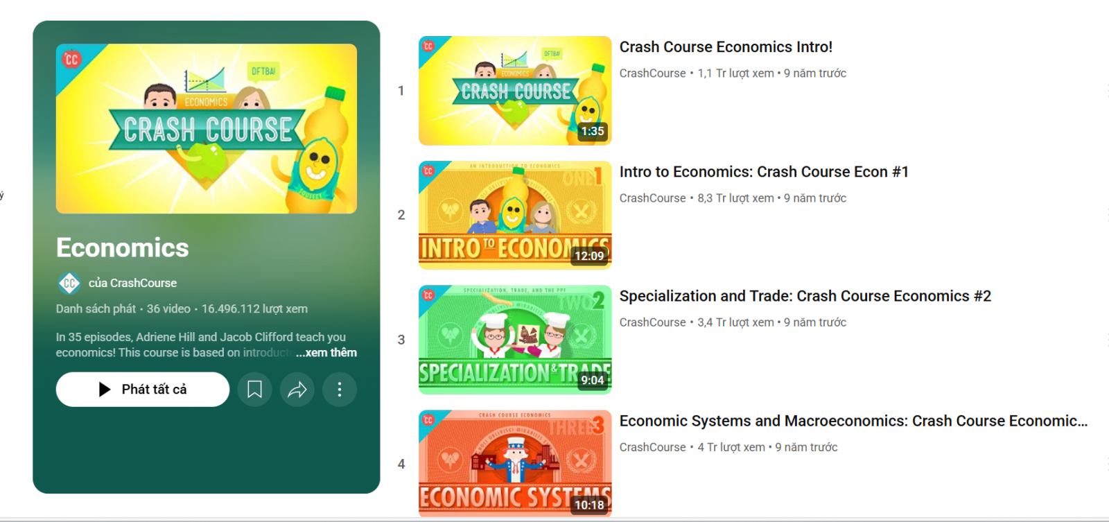Open the Economics playlist cover thumbnail
Image resolution: width=1109 pixels, height=522 pixels.
pos(207,129)
